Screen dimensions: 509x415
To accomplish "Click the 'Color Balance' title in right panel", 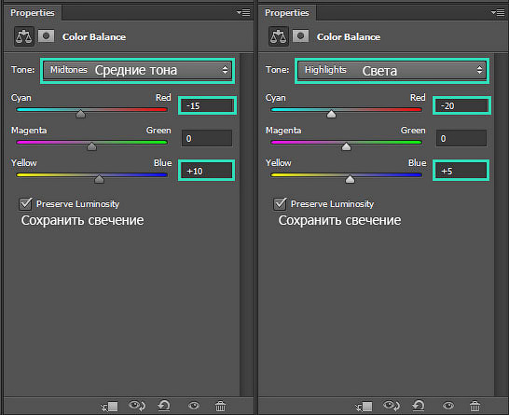I will 349,37.
